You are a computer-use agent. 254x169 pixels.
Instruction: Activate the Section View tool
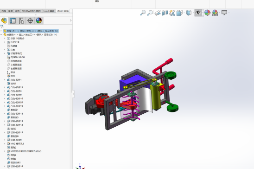coord(165,13)
